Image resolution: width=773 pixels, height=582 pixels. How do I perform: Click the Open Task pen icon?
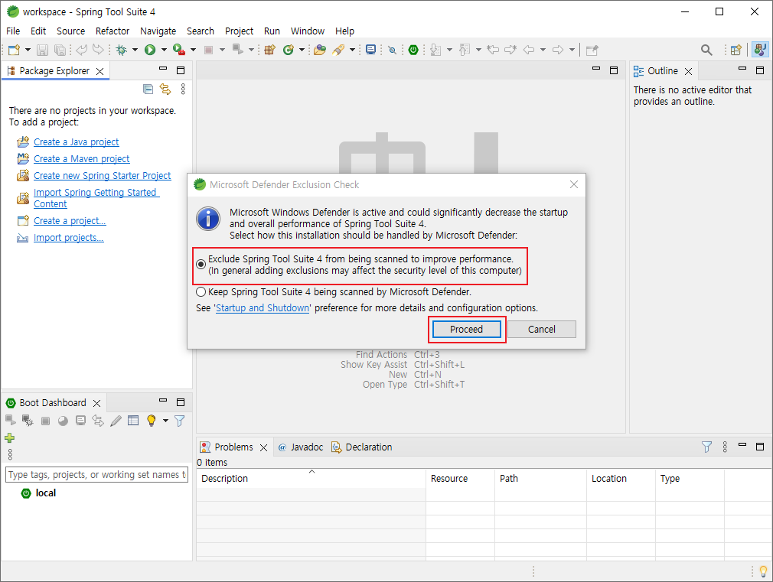point(338,50)
